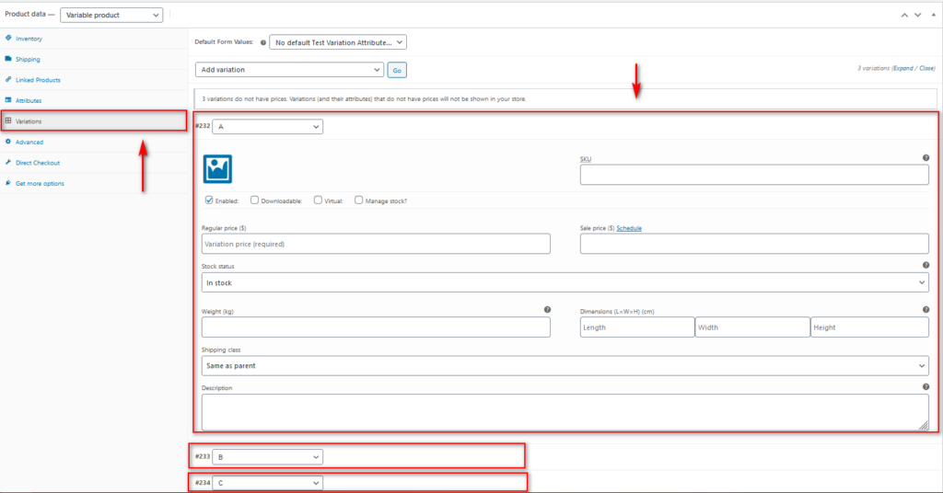Click the Description help question icon
Image resolution: width=943 pixels, height=493 pixels.
point(926,386)
